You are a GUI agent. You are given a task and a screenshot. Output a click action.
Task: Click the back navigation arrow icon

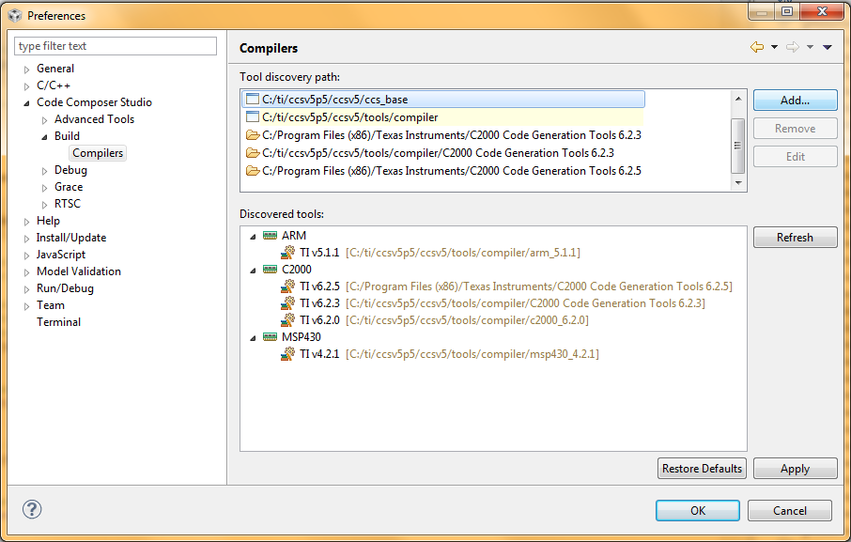click(x=756, y=47)
